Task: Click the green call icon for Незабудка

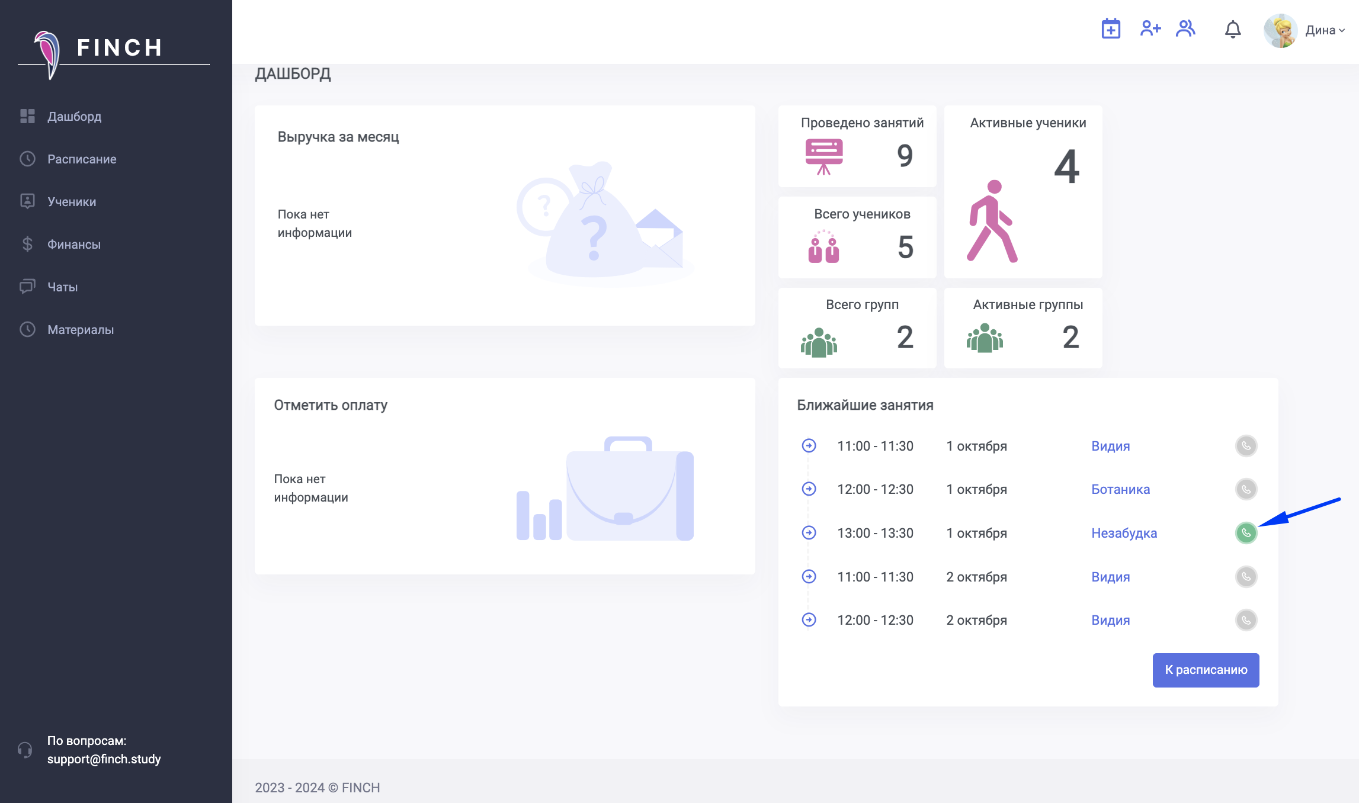Action: pyautogui.click(x=1246, y=533)
